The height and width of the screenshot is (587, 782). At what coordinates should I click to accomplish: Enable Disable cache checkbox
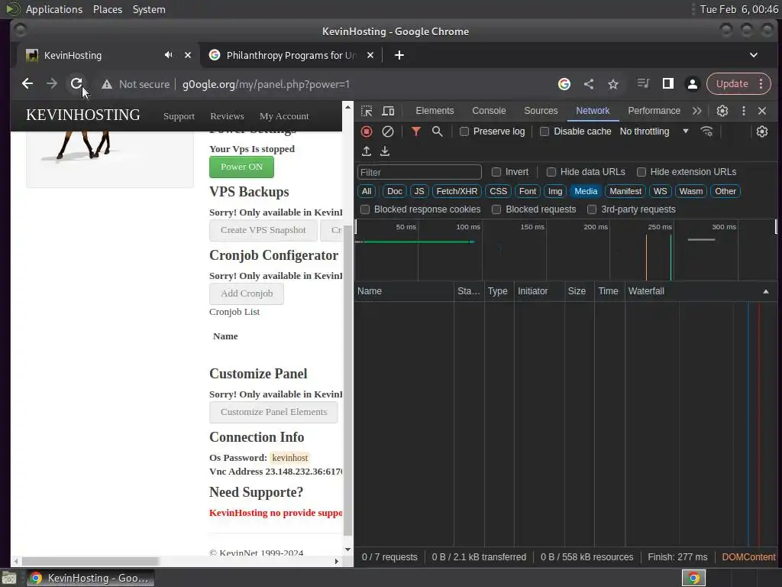pyautogui.click(x=544, y=131)
